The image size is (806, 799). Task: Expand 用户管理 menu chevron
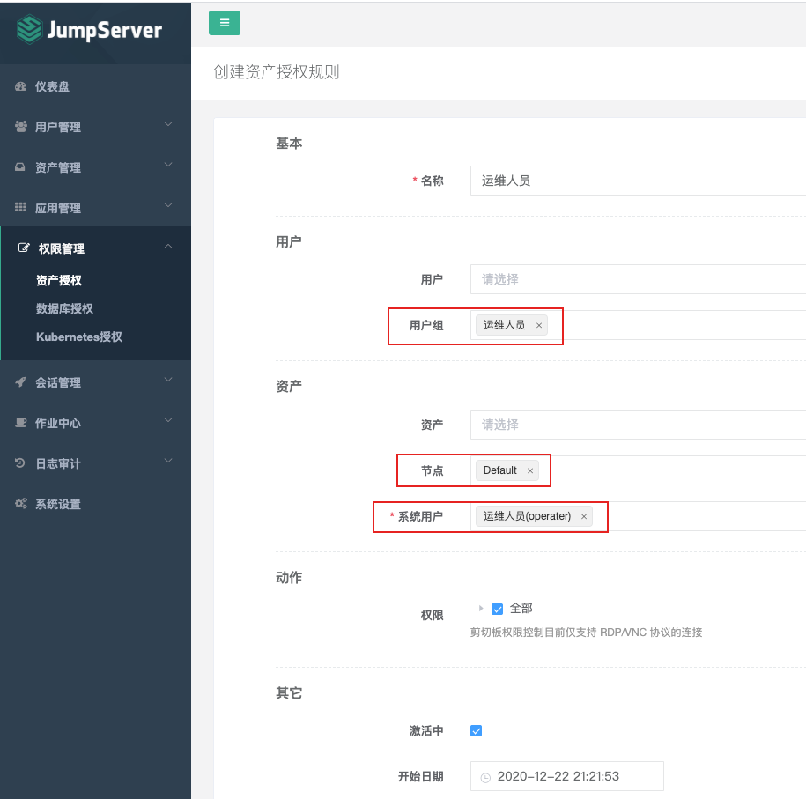pyautogui.click(x=168, y=124)
